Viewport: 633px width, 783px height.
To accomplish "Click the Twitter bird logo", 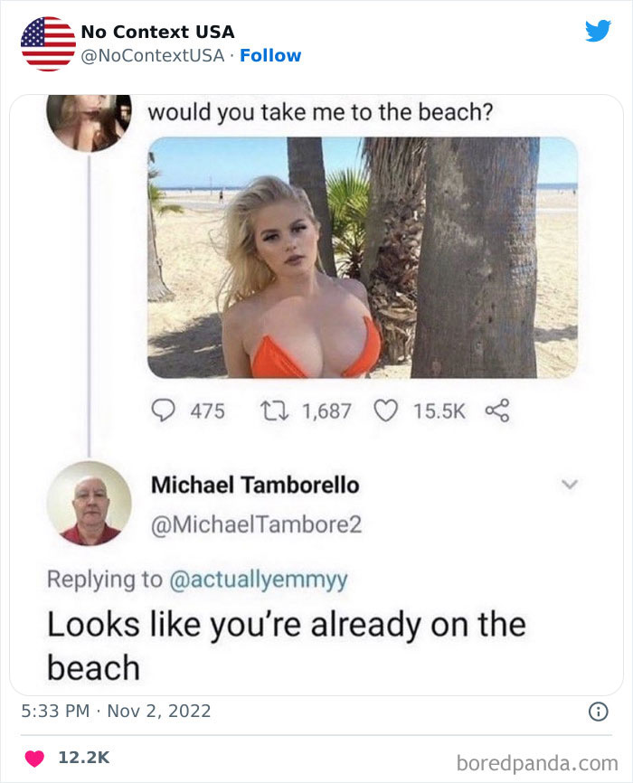I will 598,31.
